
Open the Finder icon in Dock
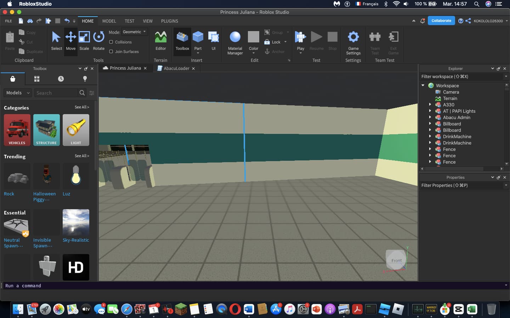click(x=18, y=310)
